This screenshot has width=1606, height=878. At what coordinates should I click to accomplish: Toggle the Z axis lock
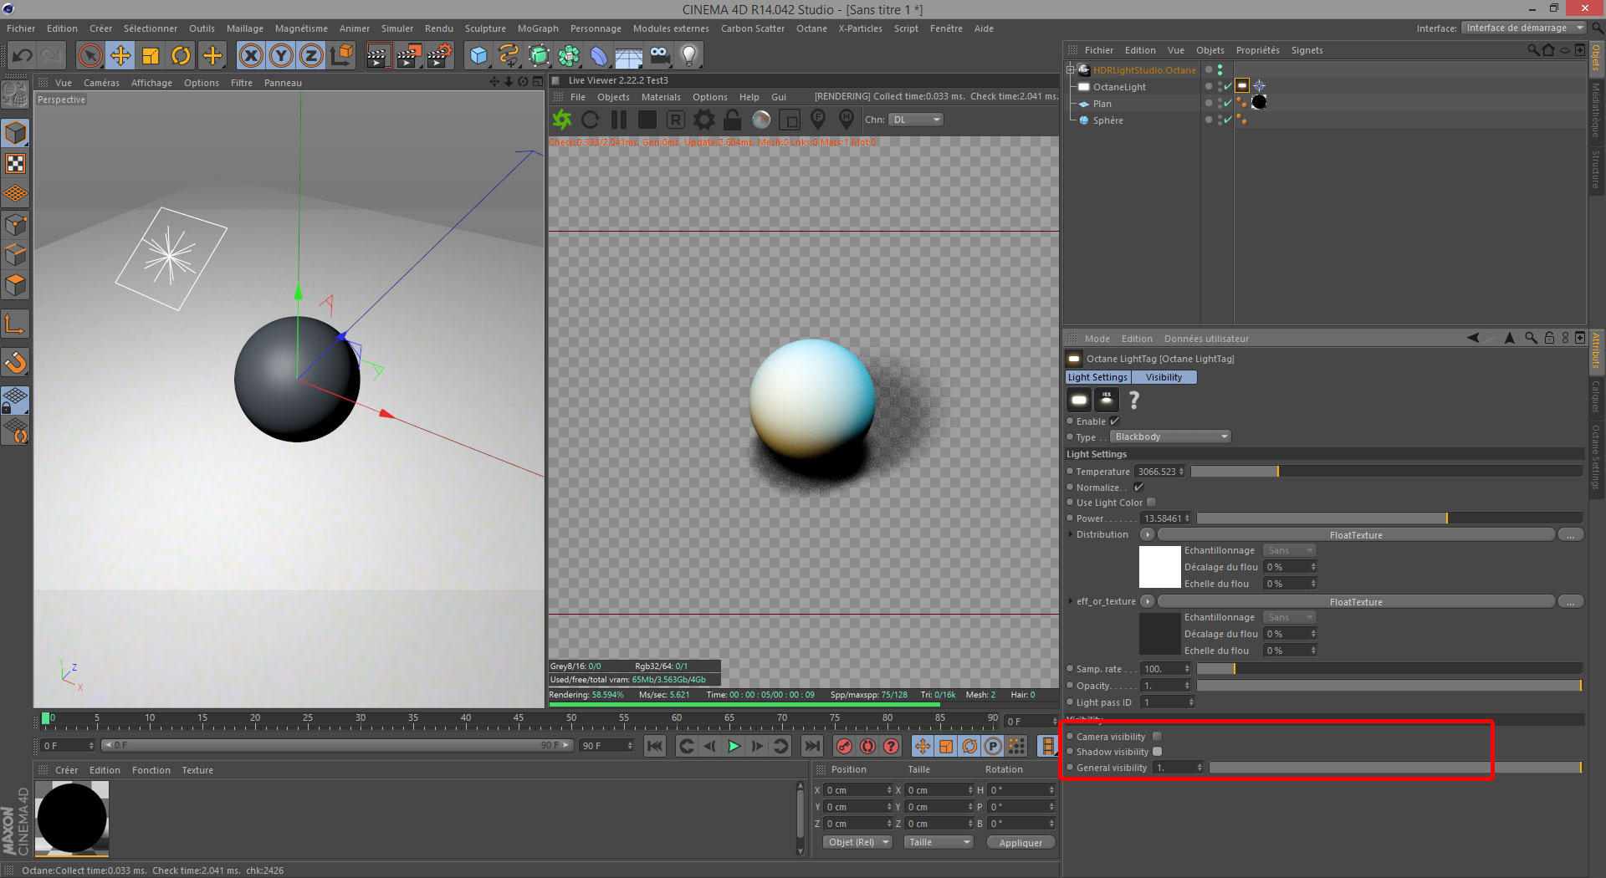click(x=311, y=56)
